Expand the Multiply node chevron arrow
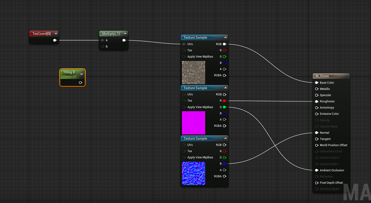The width and height of the screenshot is (371, 203). pyautogui.click(x=125, y=34)
